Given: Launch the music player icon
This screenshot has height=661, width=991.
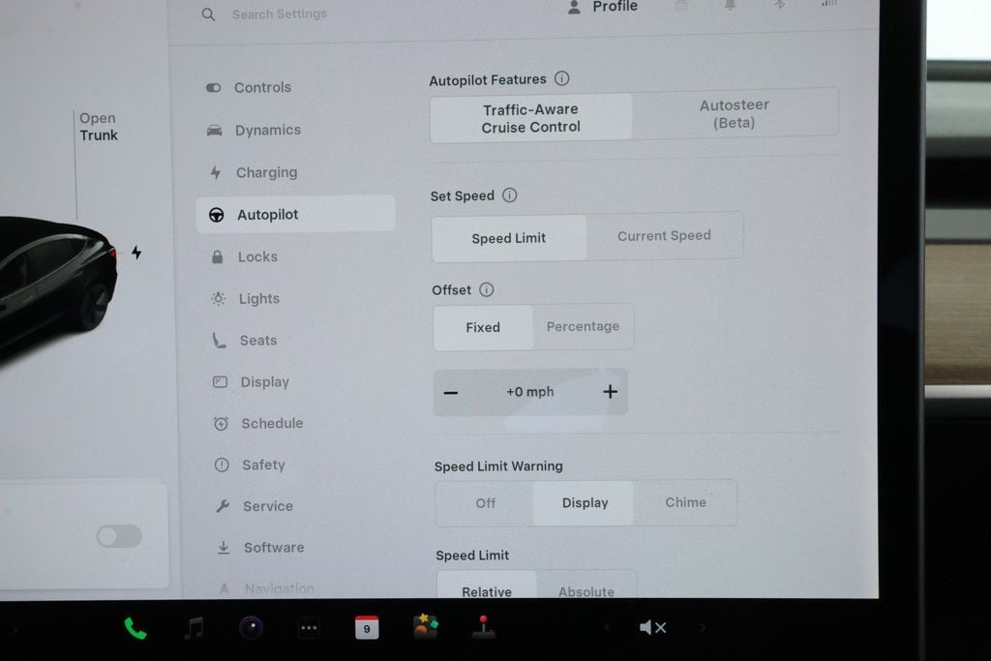Looking at the screenshot, I should (194, 628).
